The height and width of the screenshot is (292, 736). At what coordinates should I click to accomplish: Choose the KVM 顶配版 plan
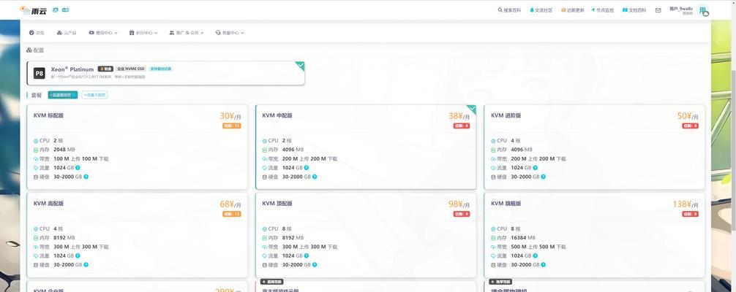(x=366, y=235)
